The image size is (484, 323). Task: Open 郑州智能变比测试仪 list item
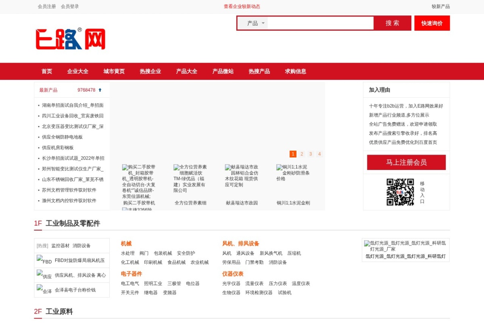click(73, 169)
